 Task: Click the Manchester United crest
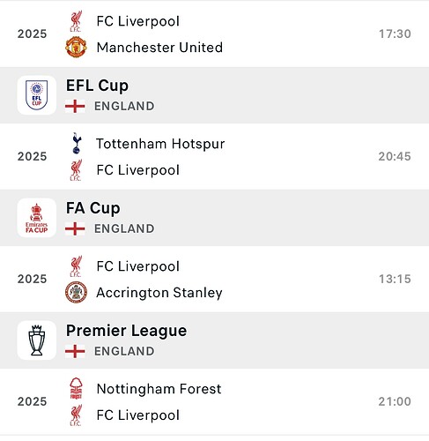tap(76, 47)
